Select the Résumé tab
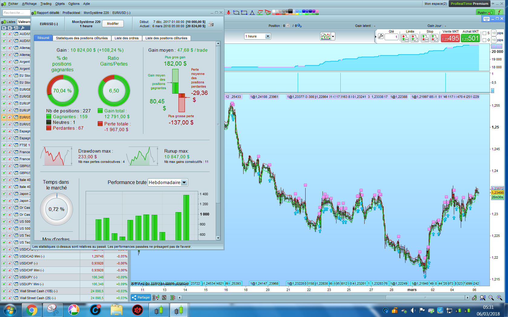 pos(43,38)
